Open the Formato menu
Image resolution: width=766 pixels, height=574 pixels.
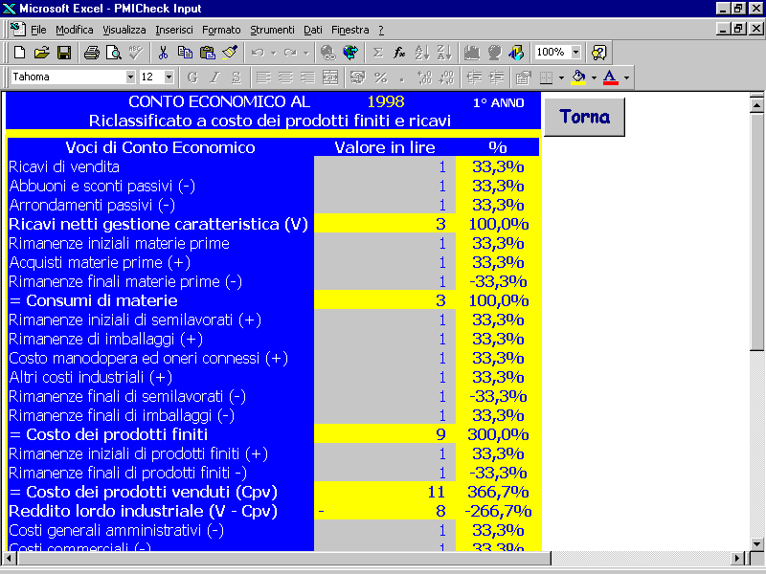point(221,30)
